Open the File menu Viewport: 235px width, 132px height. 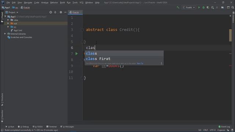[x=8, y=3]
